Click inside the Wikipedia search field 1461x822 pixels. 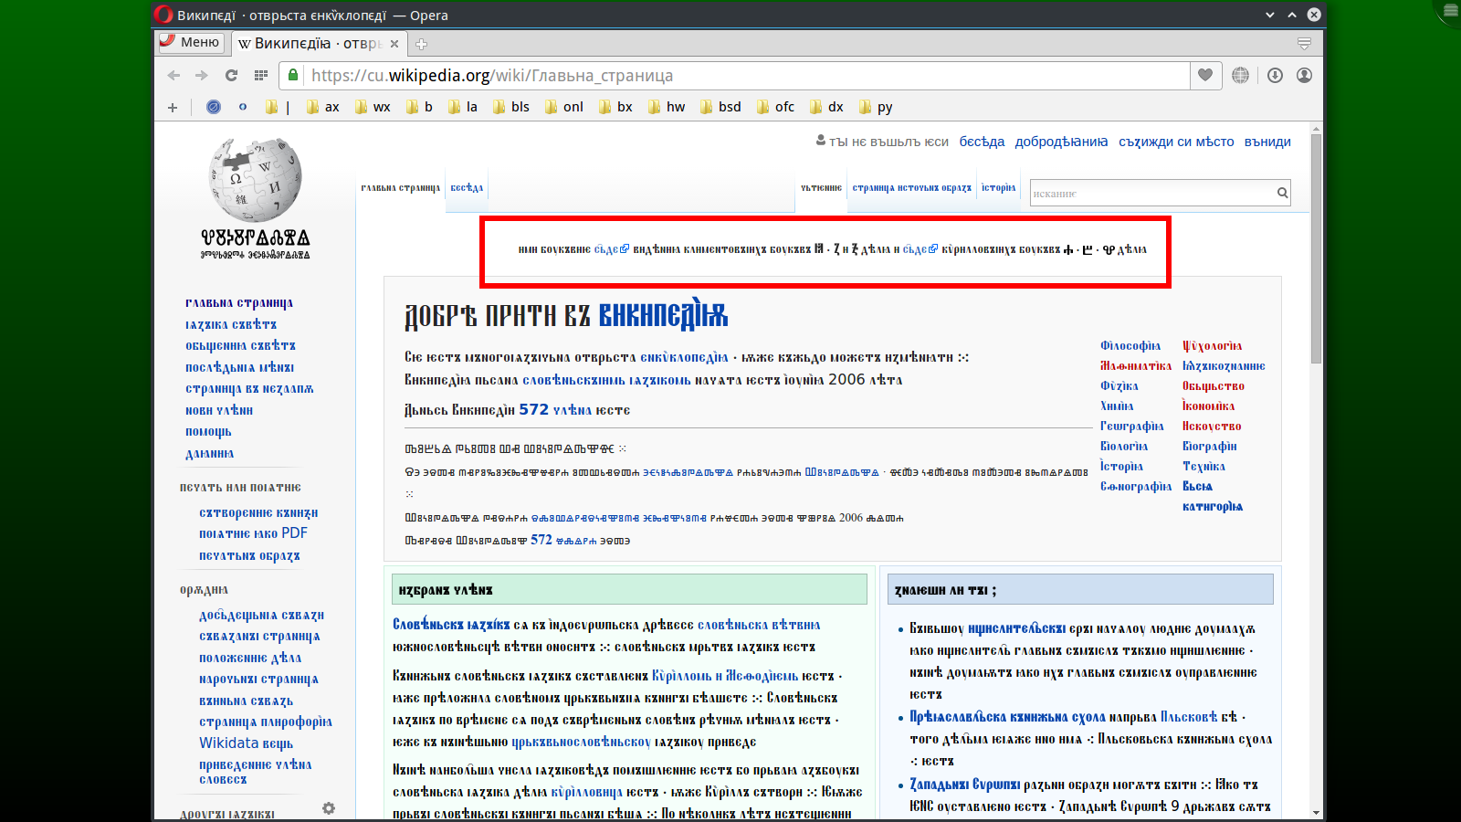pos(1151,194)
